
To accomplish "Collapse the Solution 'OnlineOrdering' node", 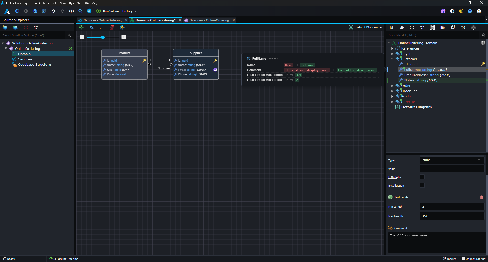I will pos(3,43).
